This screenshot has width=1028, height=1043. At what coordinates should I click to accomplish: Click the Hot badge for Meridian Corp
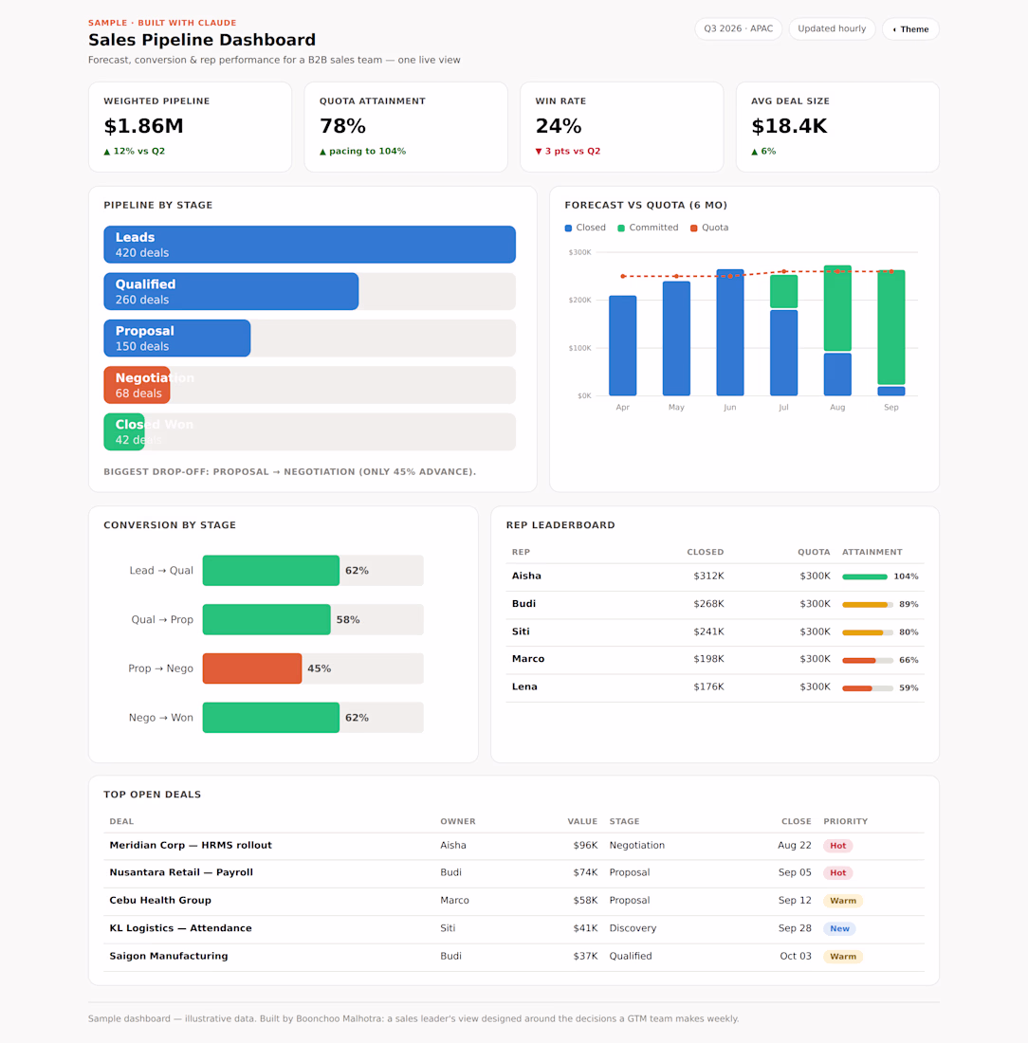tap(837, 846)
